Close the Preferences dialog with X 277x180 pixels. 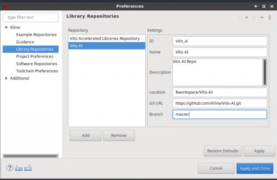pos(271,6)
